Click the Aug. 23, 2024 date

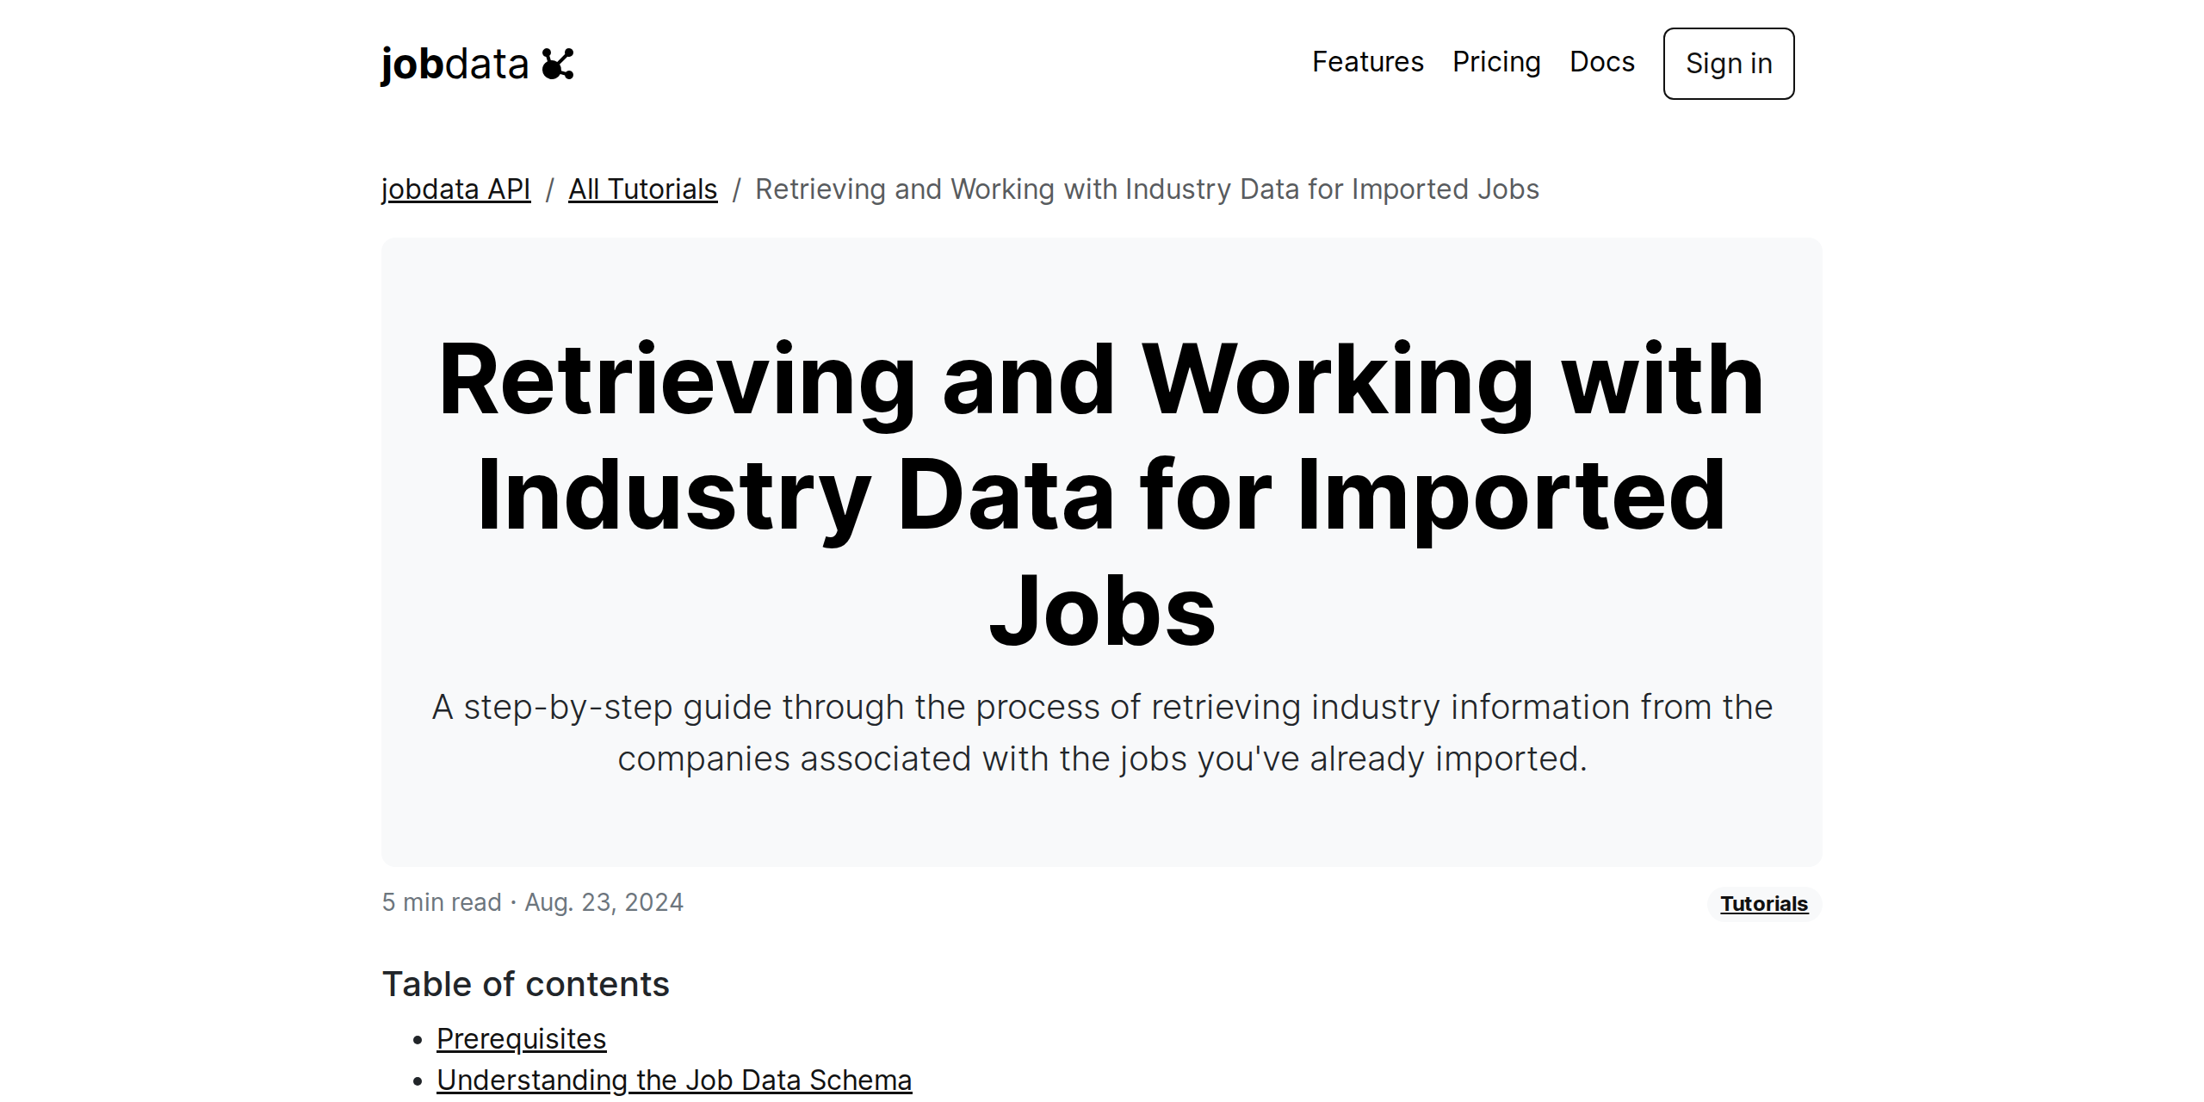(604, 901)
